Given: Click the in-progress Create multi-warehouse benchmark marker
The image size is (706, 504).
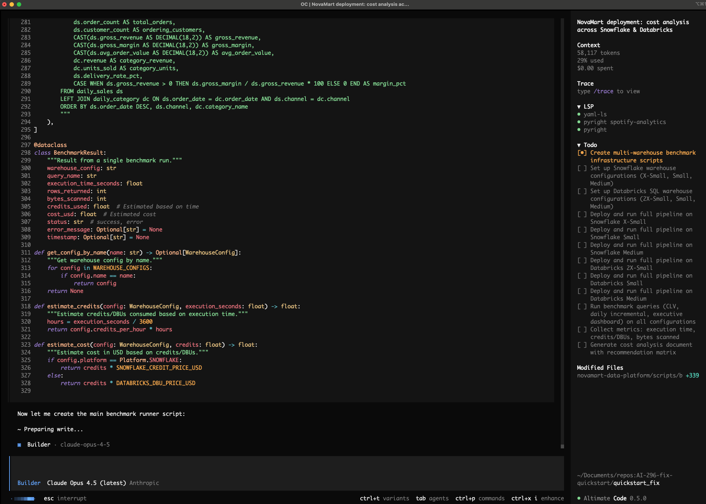Looking at the screenshot, I should 582,153.
